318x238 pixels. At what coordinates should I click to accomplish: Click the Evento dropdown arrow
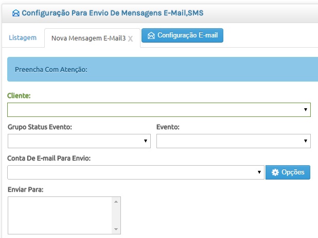[306, 141]
